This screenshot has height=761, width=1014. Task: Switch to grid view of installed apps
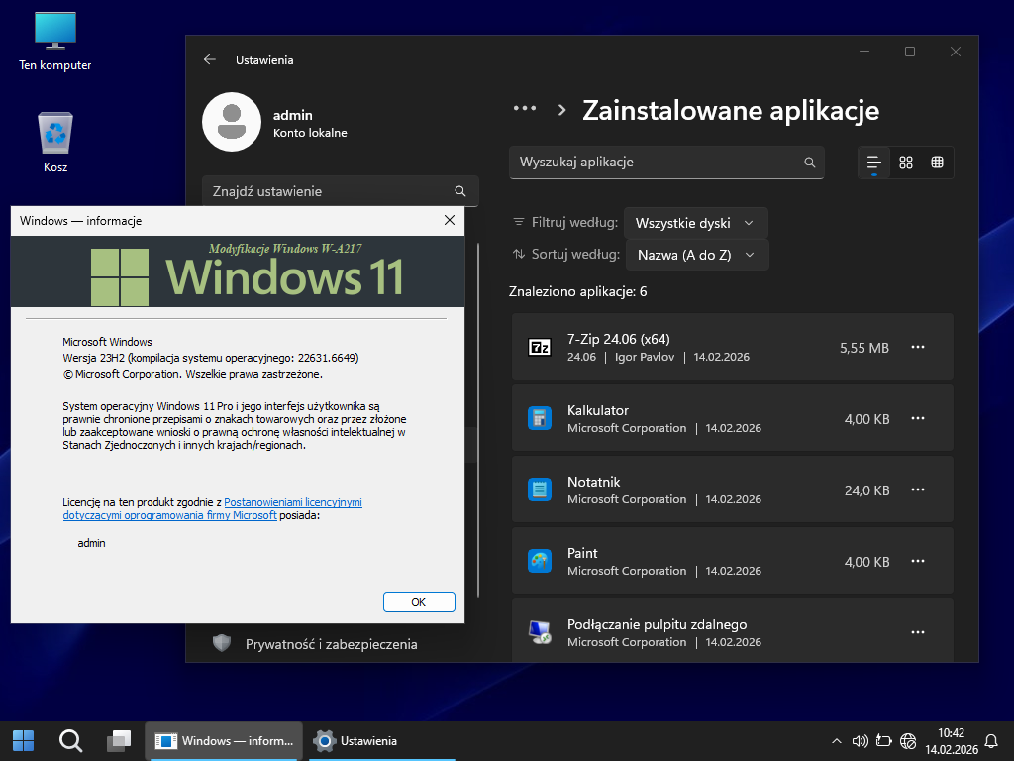(905, 163)
